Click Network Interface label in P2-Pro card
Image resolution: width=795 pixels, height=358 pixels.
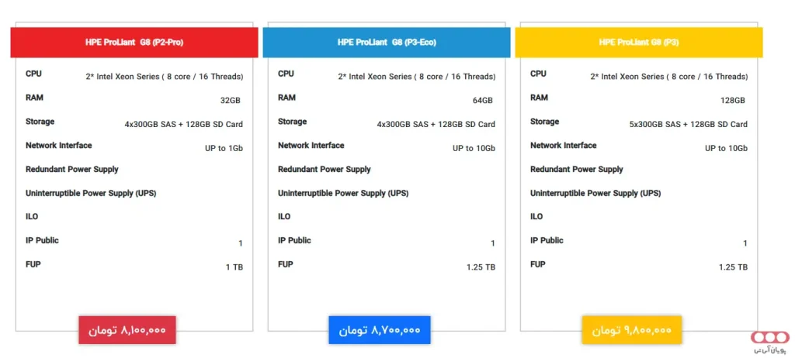[x=59, y=146]
